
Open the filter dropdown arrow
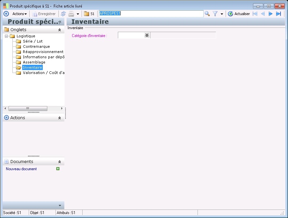click(x=222, y=14)
